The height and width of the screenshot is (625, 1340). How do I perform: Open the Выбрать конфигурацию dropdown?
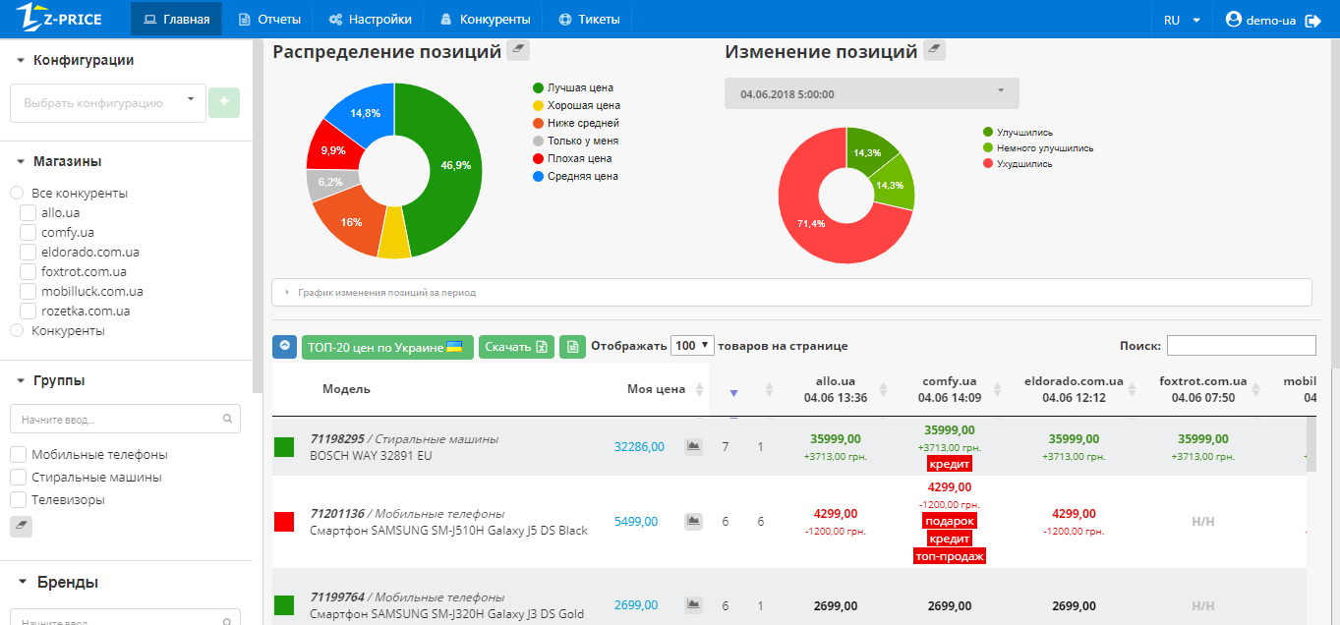(108, 102)
